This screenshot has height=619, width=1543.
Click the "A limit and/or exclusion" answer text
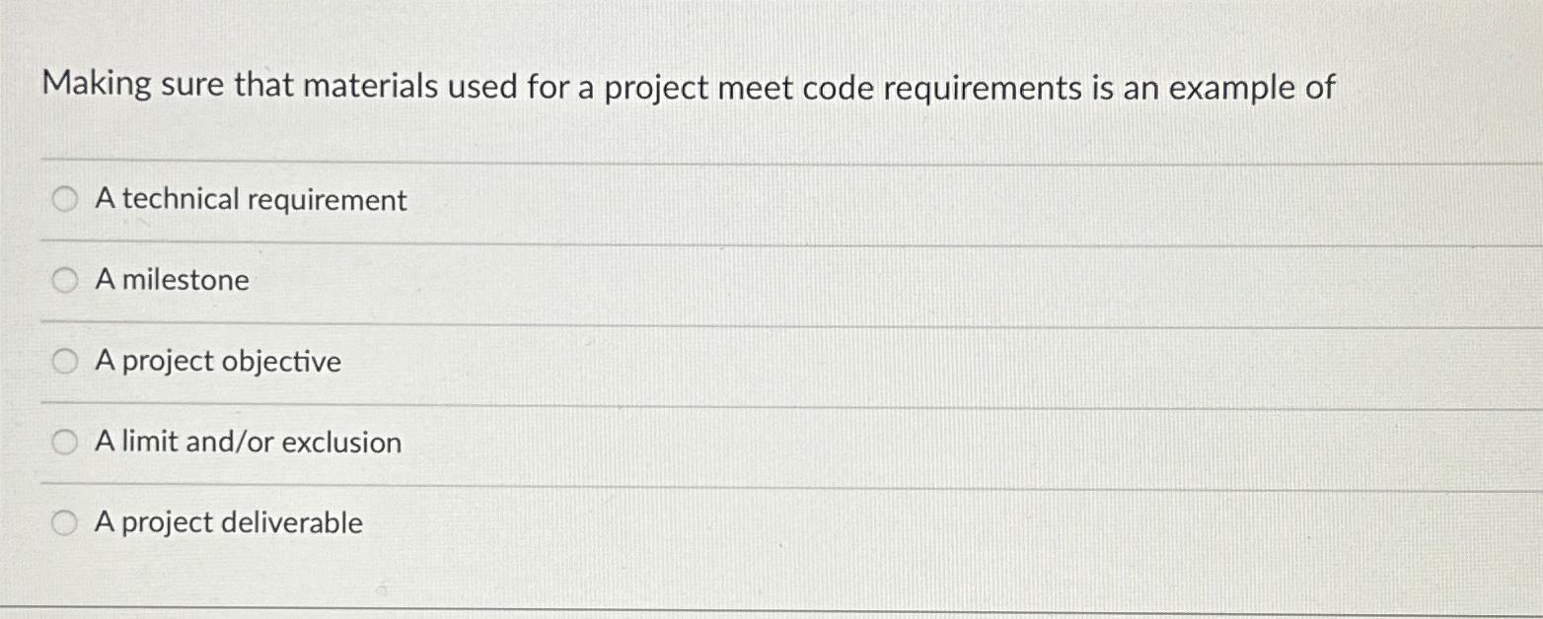(247, 442)
